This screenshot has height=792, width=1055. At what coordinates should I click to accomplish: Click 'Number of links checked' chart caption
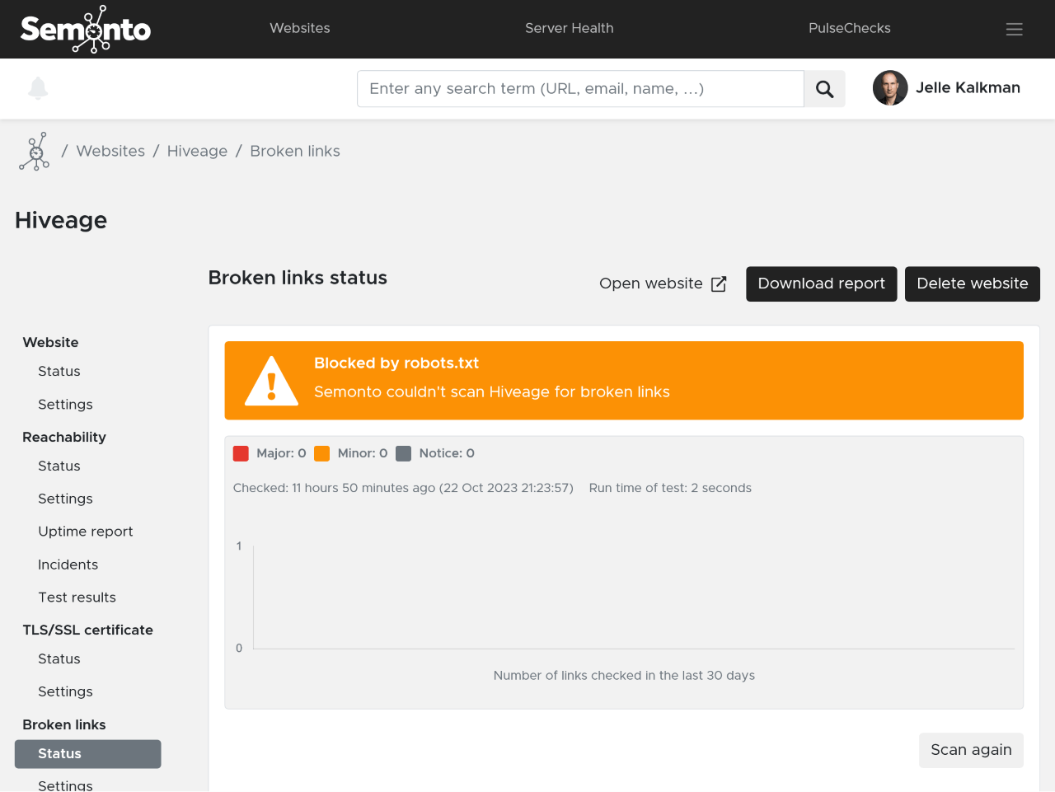[x=624, y=676]
